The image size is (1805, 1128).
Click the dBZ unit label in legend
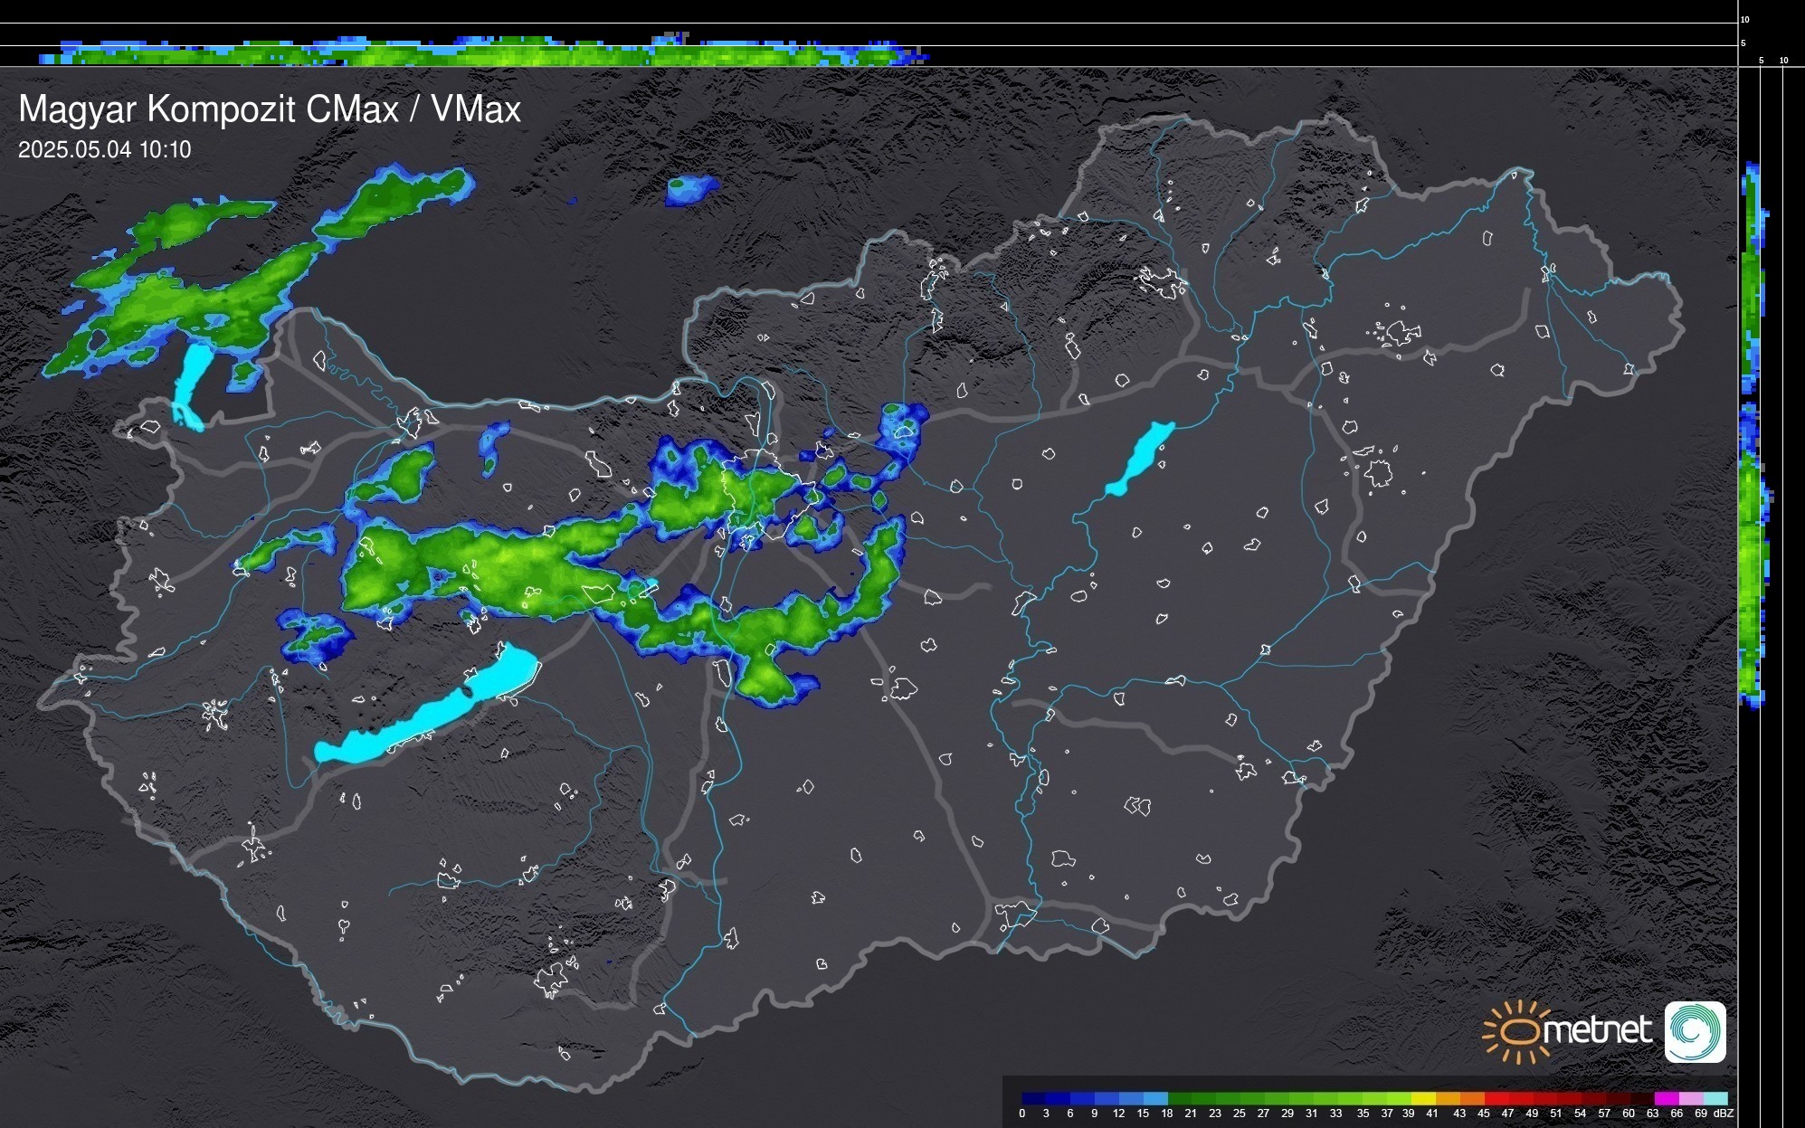tap(1723, 1114)
